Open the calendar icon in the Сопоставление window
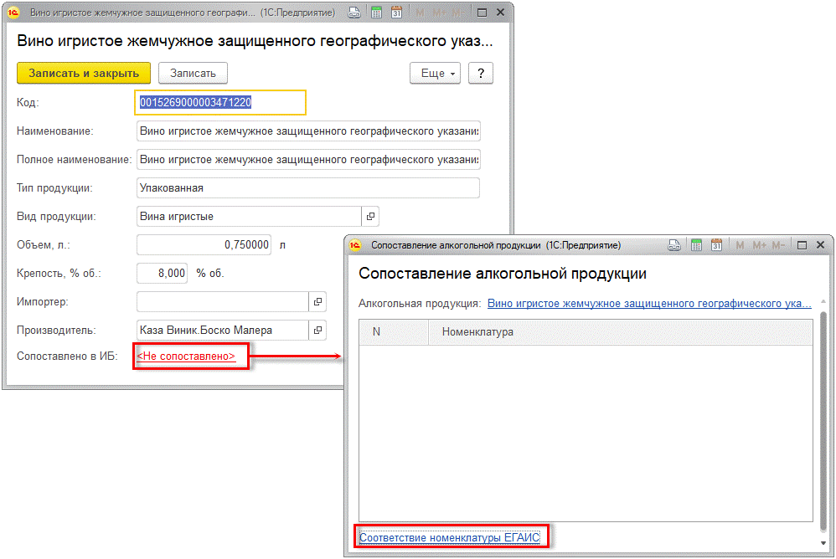The height and width of the screenshot is (559, 836). click(716, 245)
